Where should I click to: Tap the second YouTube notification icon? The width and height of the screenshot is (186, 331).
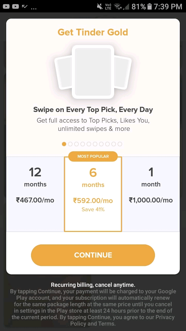[16, 6]
